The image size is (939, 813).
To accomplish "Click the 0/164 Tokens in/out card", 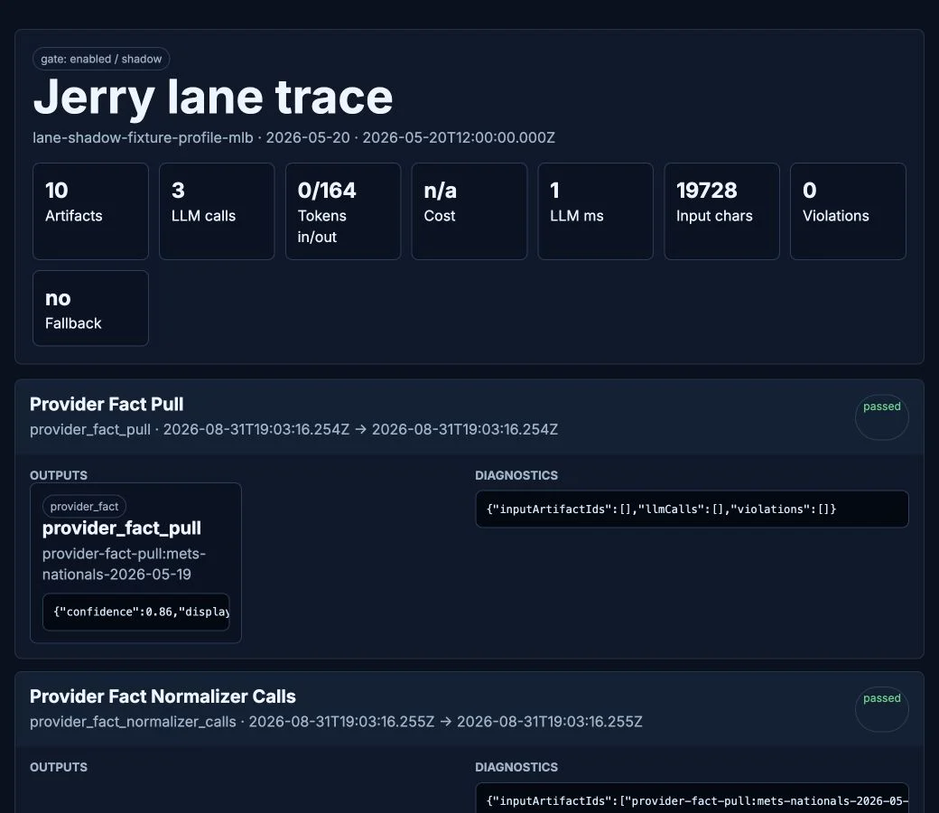I will pyautogui.click(x=343, y=210).
